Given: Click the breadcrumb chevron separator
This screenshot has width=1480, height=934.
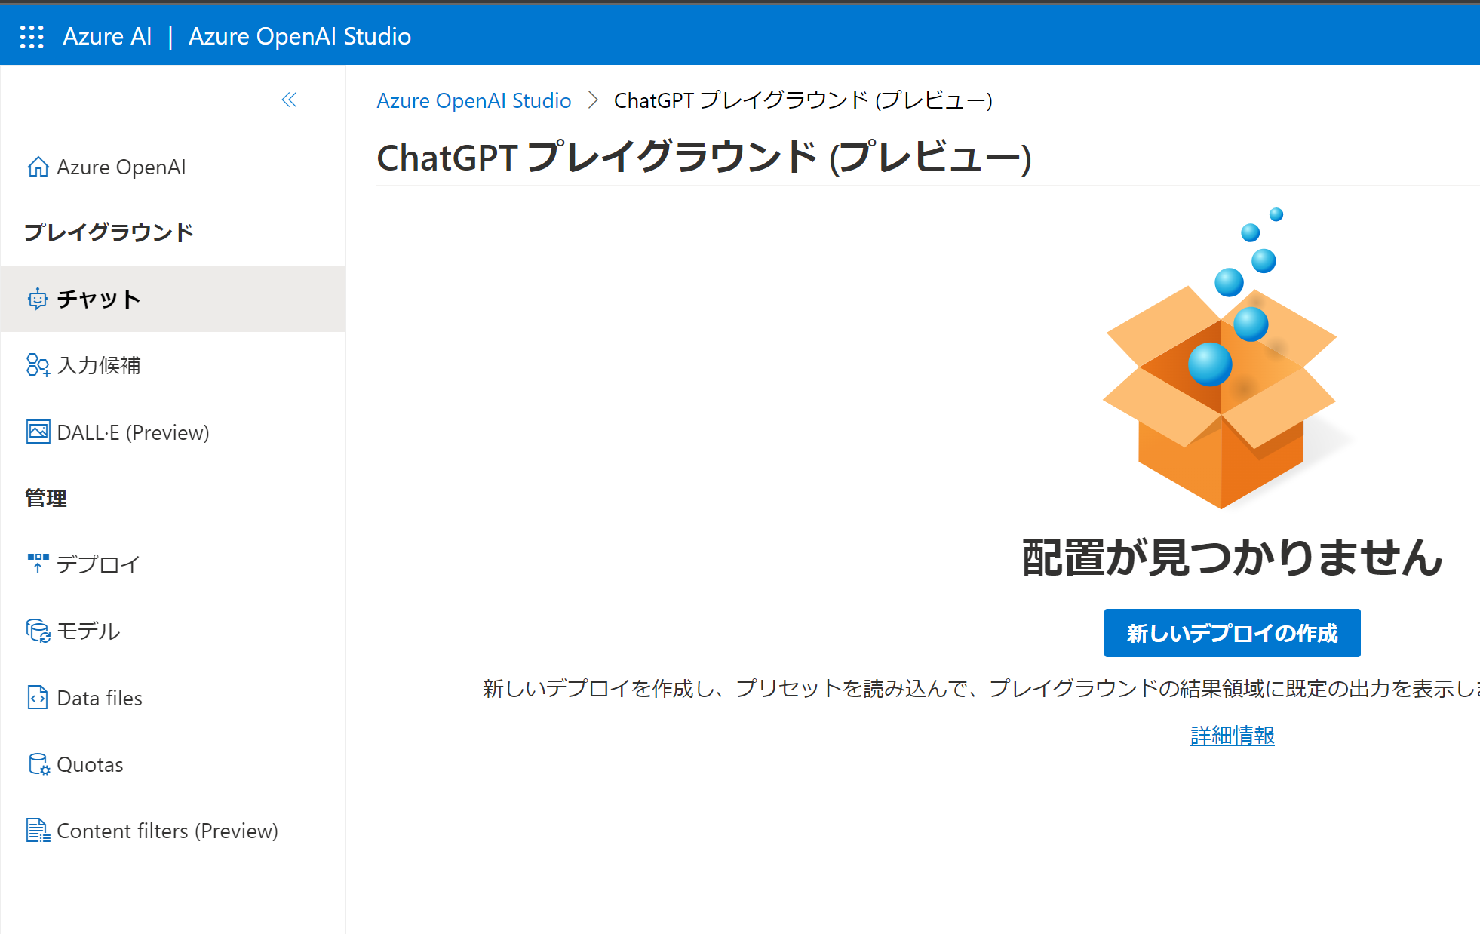Looking at the screenshot, I should pyautogui.click(x=593, y=100).
